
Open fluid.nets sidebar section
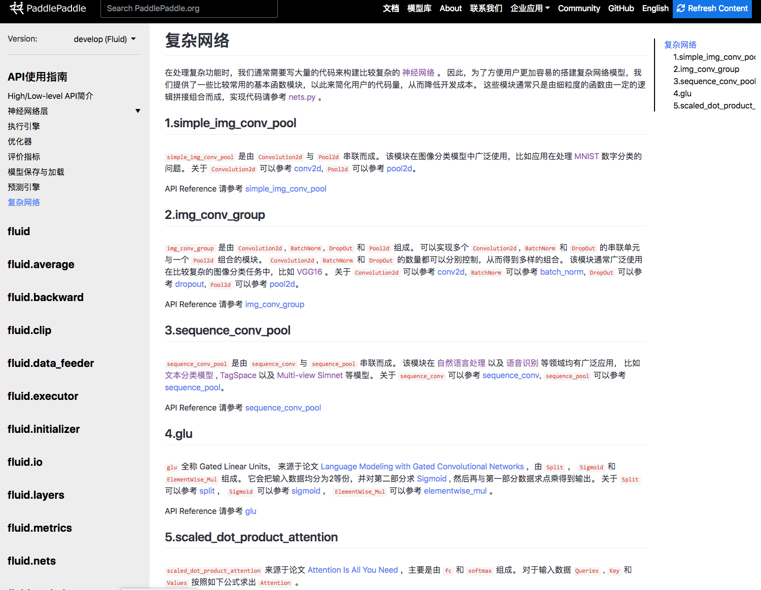(31, 561)
